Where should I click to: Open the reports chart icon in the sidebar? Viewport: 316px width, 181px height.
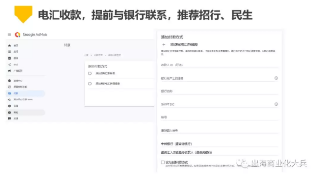click(9, 58)
